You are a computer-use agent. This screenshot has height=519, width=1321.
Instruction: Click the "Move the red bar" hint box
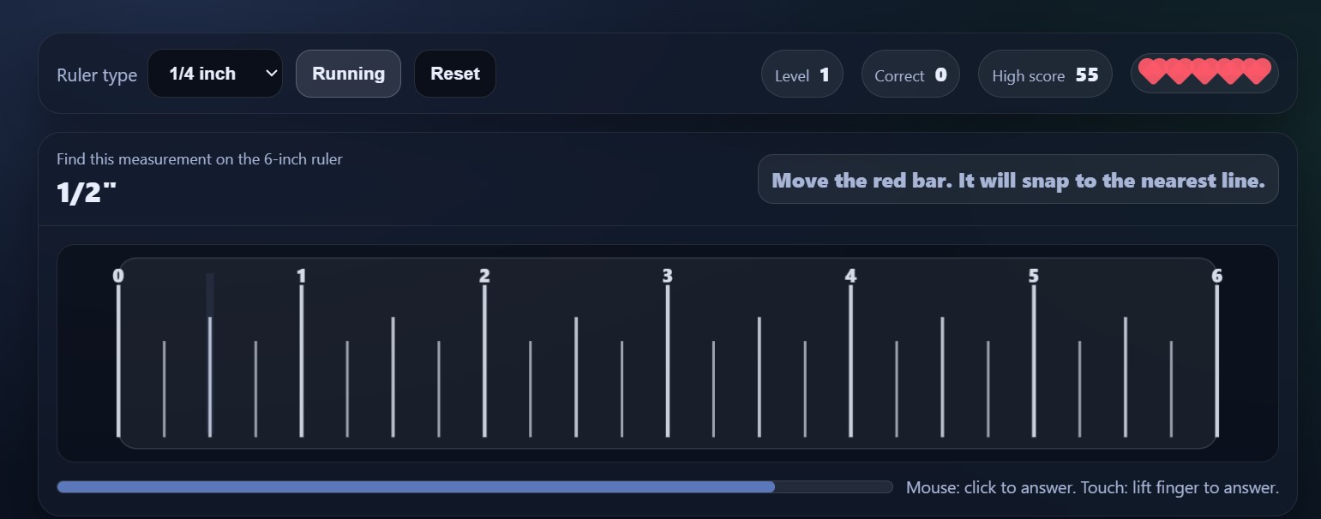(1018, 180)
